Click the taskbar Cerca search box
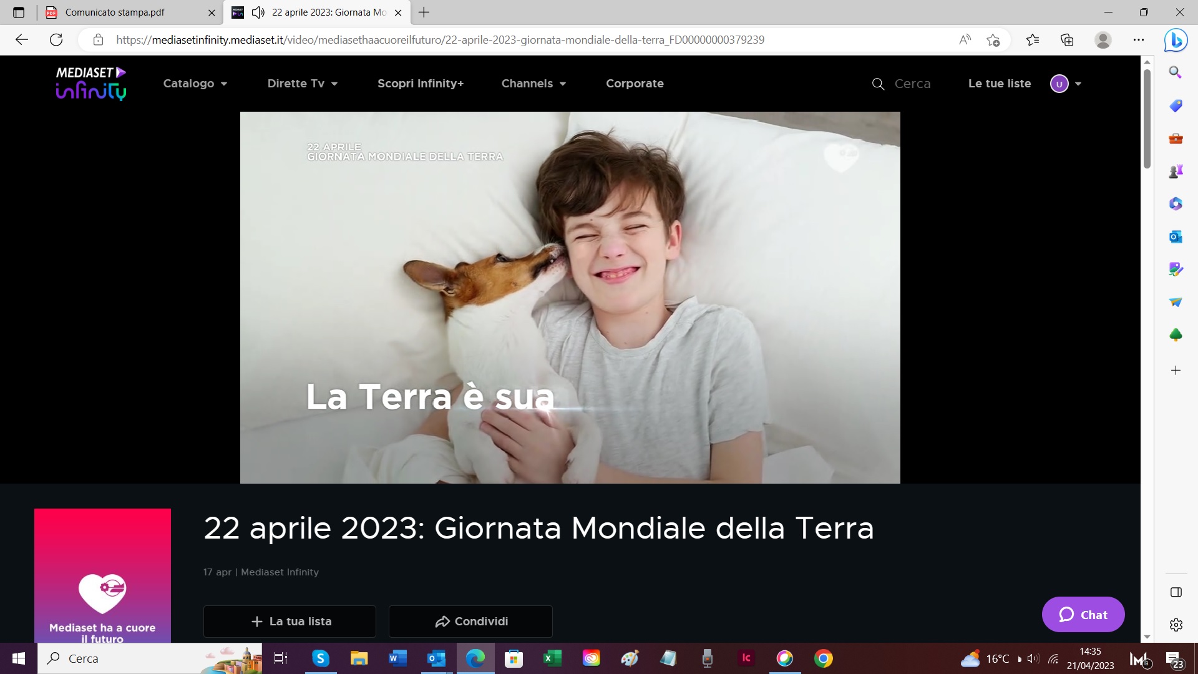The height and width of the screenshot is (674, 1198). tap(150, 658)
